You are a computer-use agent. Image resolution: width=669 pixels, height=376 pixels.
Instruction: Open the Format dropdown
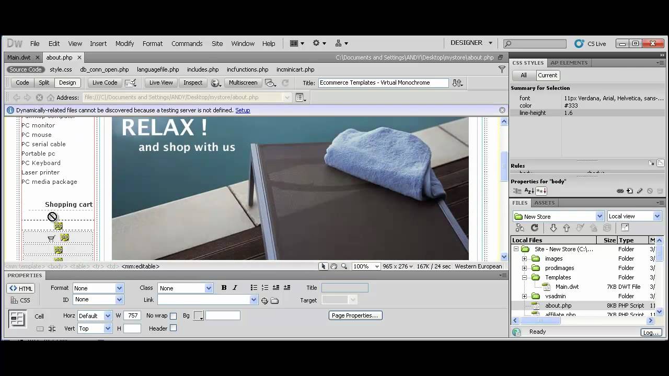(x=98, y=288)
